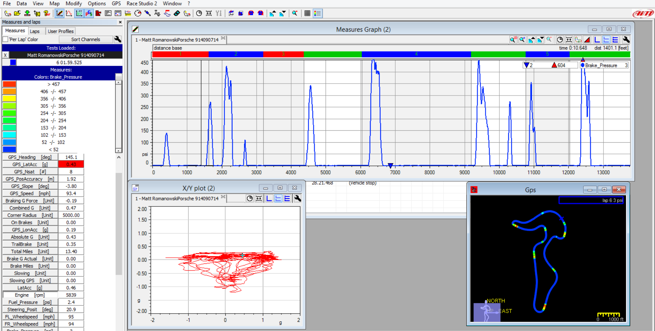Open the Race Studio 2 menu
The width and height of the screenshot is (655, 331).
(142, 3)
